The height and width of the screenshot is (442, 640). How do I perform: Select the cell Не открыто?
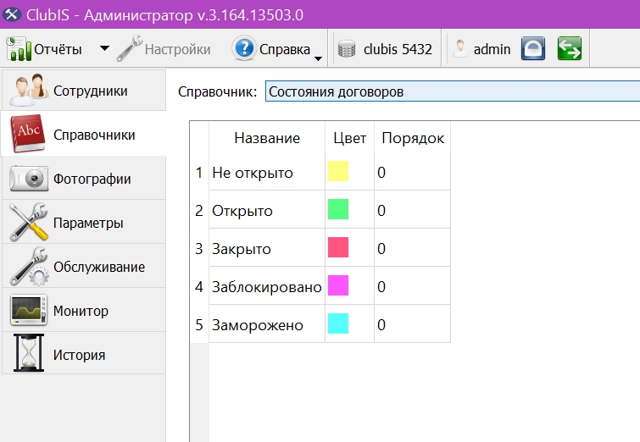click(267, 172)
